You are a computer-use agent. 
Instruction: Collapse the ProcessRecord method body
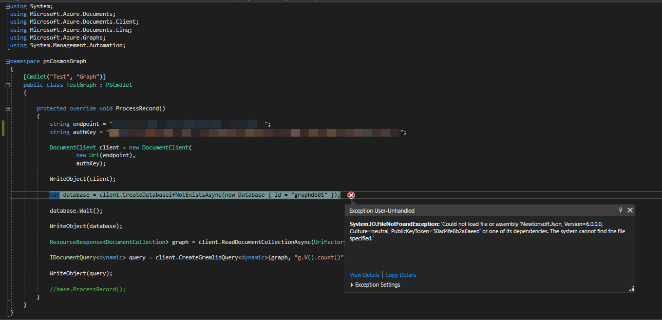[7, 108]
